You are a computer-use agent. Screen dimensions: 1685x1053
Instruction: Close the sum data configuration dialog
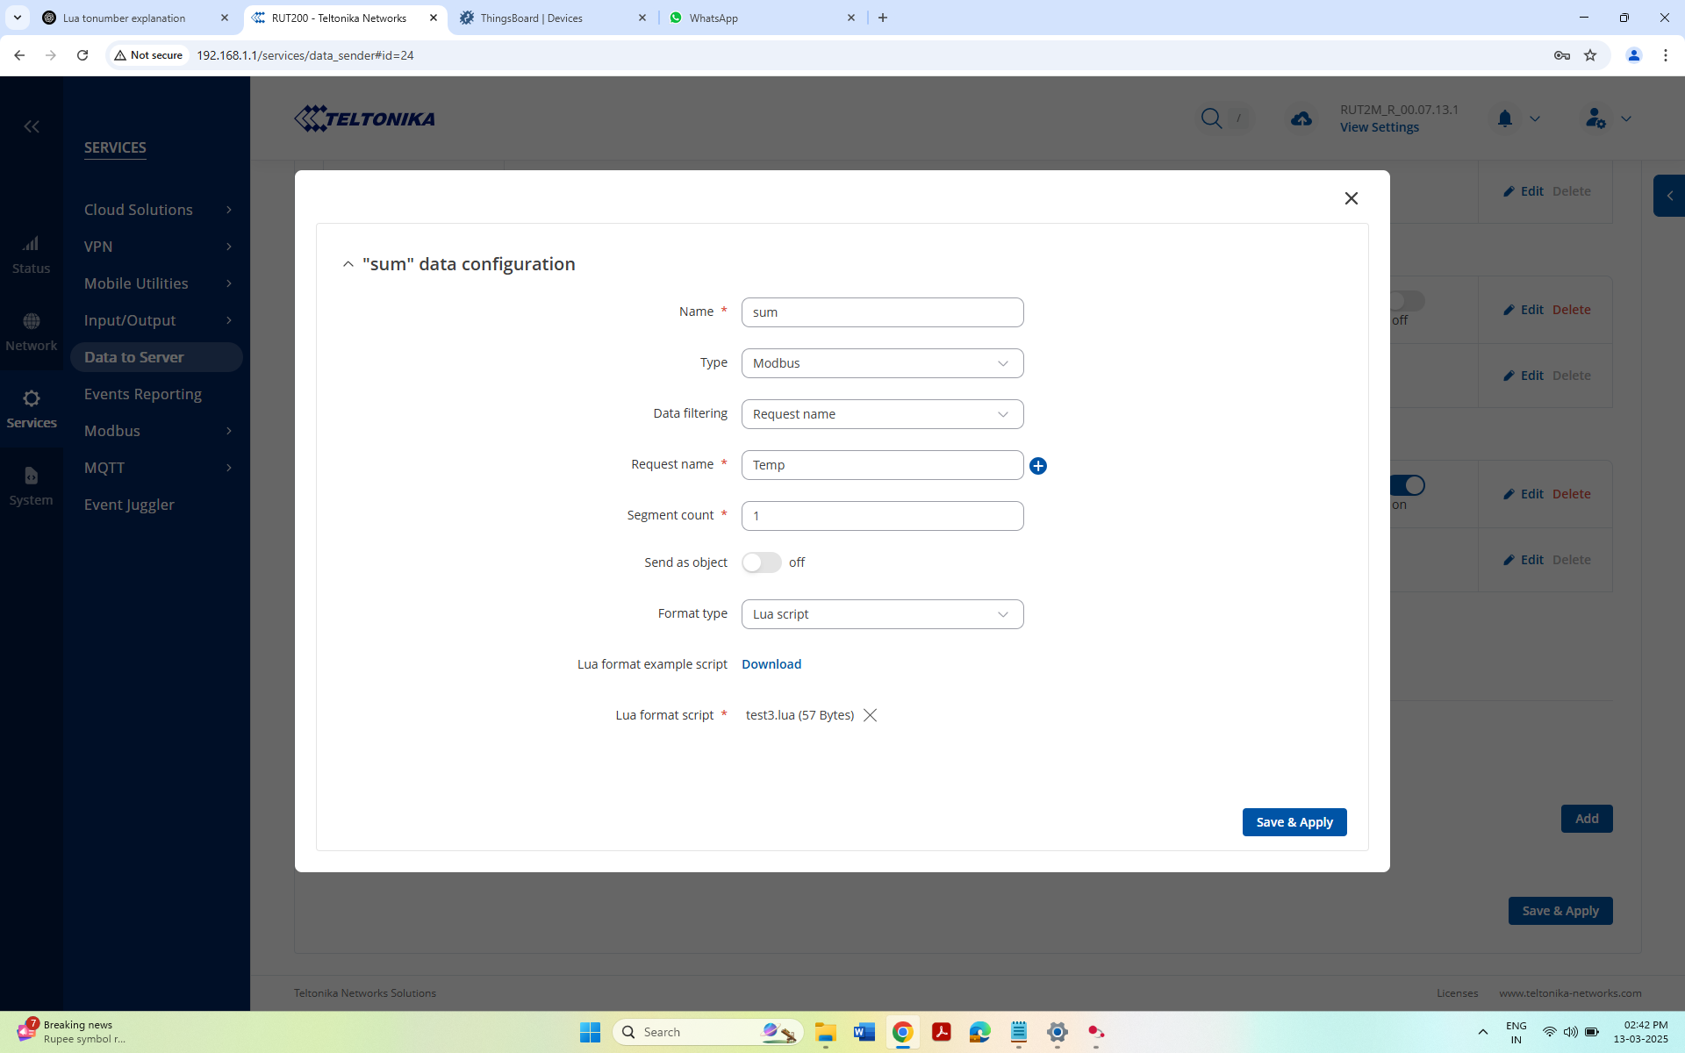click(1352, 198)
